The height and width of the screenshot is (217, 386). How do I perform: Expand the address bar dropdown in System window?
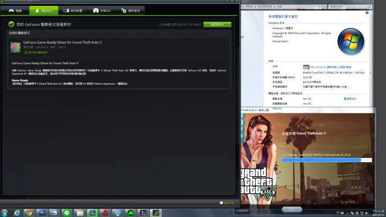tap(320, 7)
